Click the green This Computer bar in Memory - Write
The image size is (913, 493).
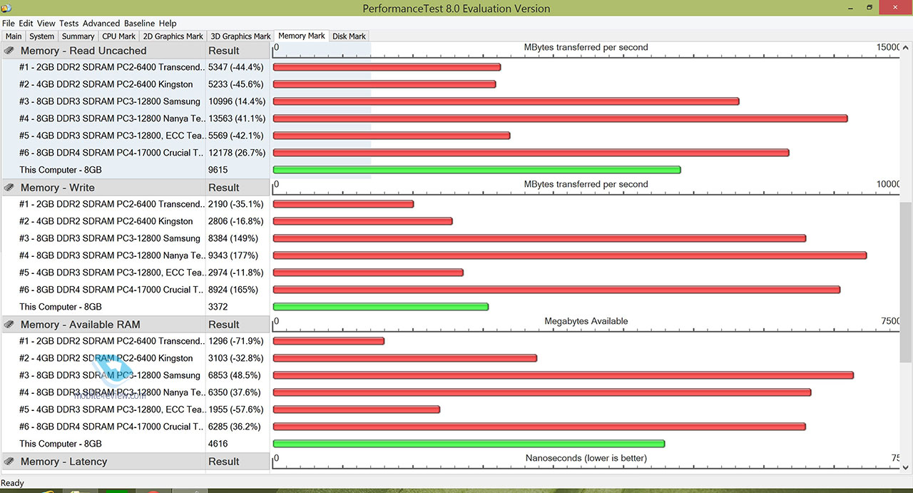coord(381,307)
